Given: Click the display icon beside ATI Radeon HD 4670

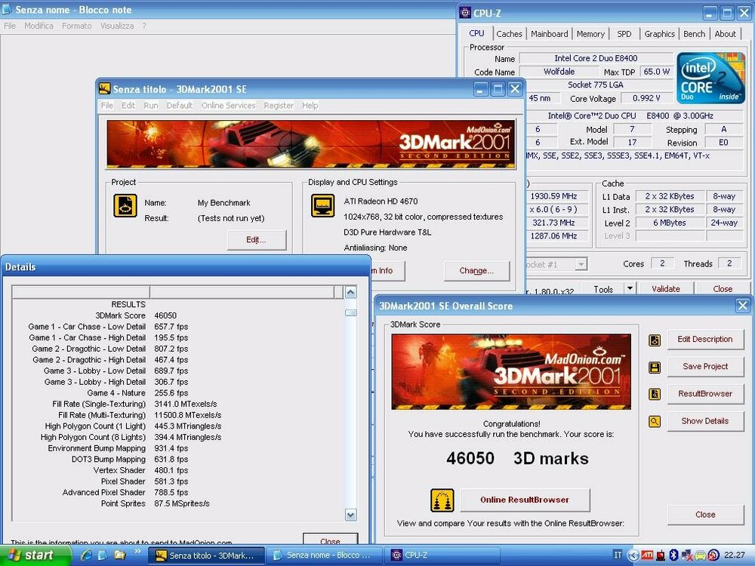Looking at the screenshot, I should (x=323, y=205).
